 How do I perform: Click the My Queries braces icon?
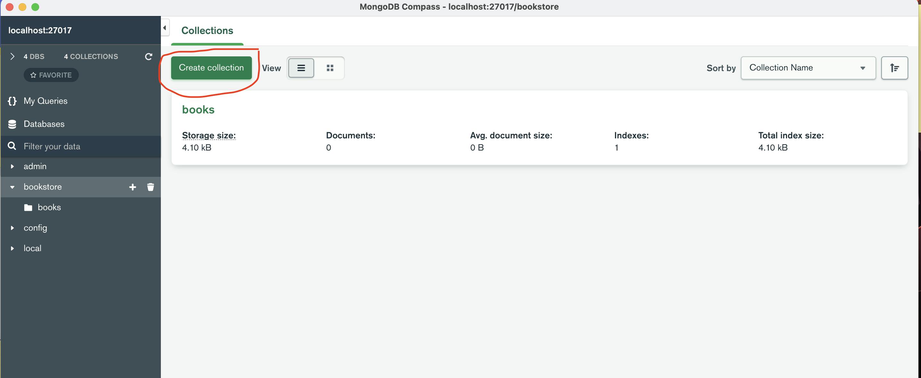(x=12, y=101)
